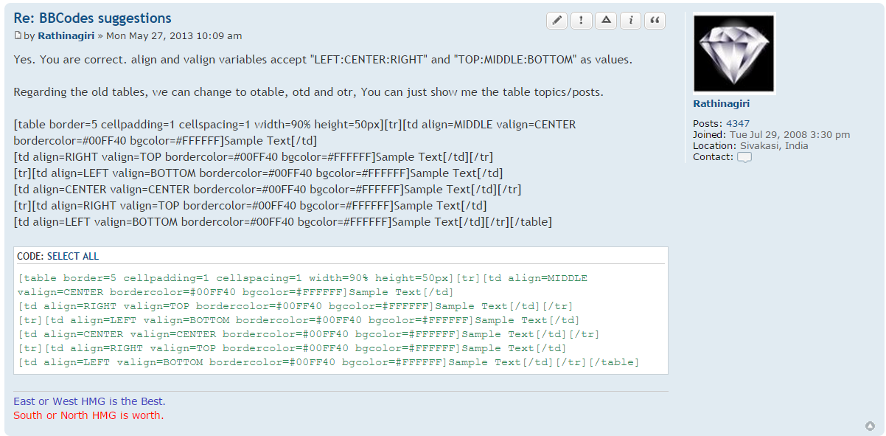Open Rathinagiri's profile link below the avatar

[721, 104]
